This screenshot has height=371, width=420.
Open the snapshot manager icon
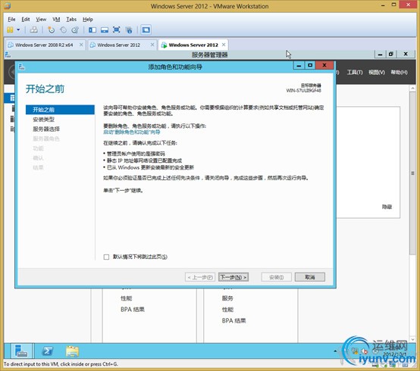coord(75,30)
